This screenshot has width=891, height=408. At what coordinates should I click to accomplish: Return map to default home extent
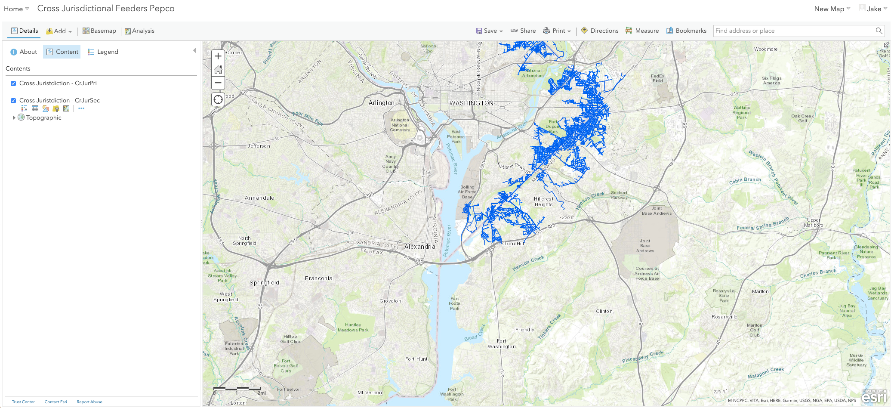218,69
